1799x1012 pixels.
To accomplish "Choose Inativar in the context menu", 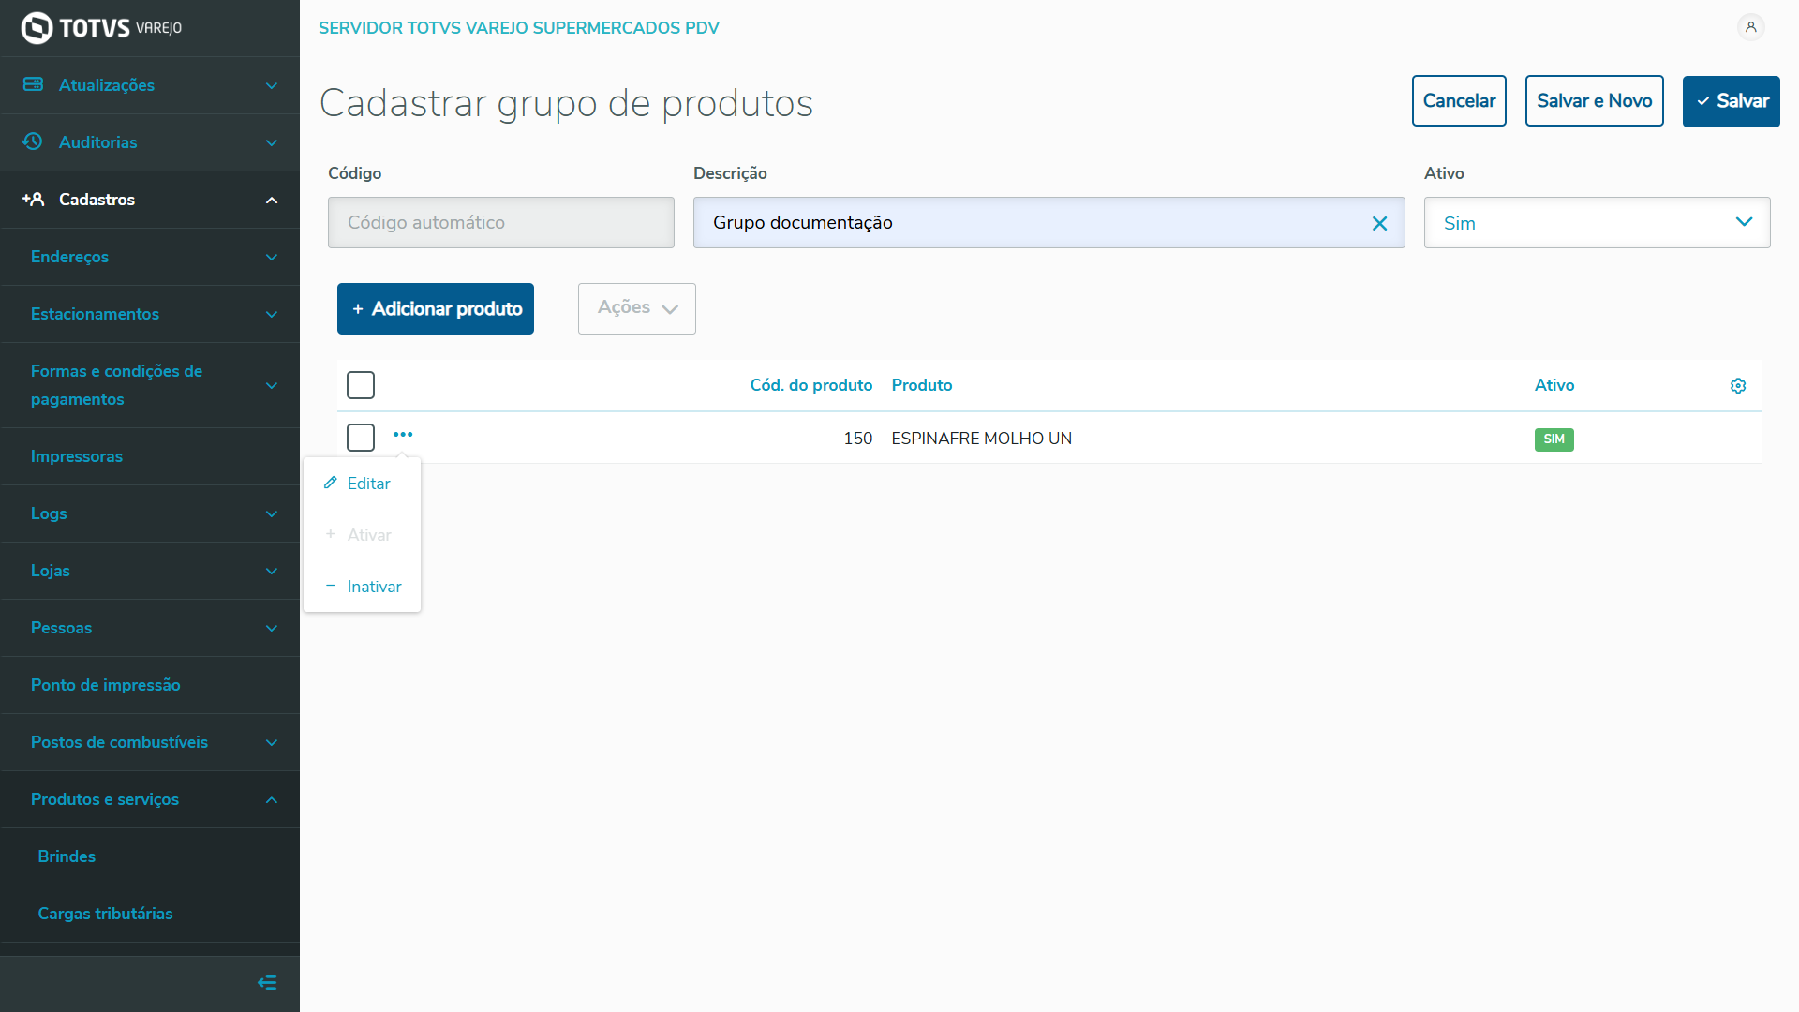I will point(373,587).
